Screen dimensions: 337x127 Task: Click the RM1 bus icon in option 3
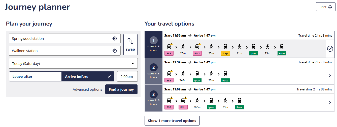(183, 100)
